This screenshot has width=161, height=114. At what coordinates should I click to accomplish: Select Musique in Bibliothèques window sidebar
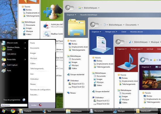click(74, 65)
